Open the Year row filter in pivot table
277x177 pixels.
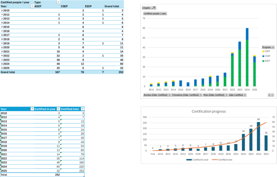click(32, 6)
